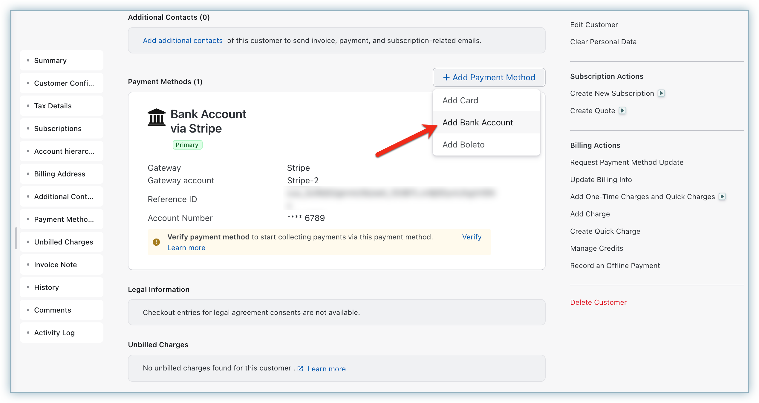Choose Add Card menu option
759x403 pixels.
(x=460, y=100)
